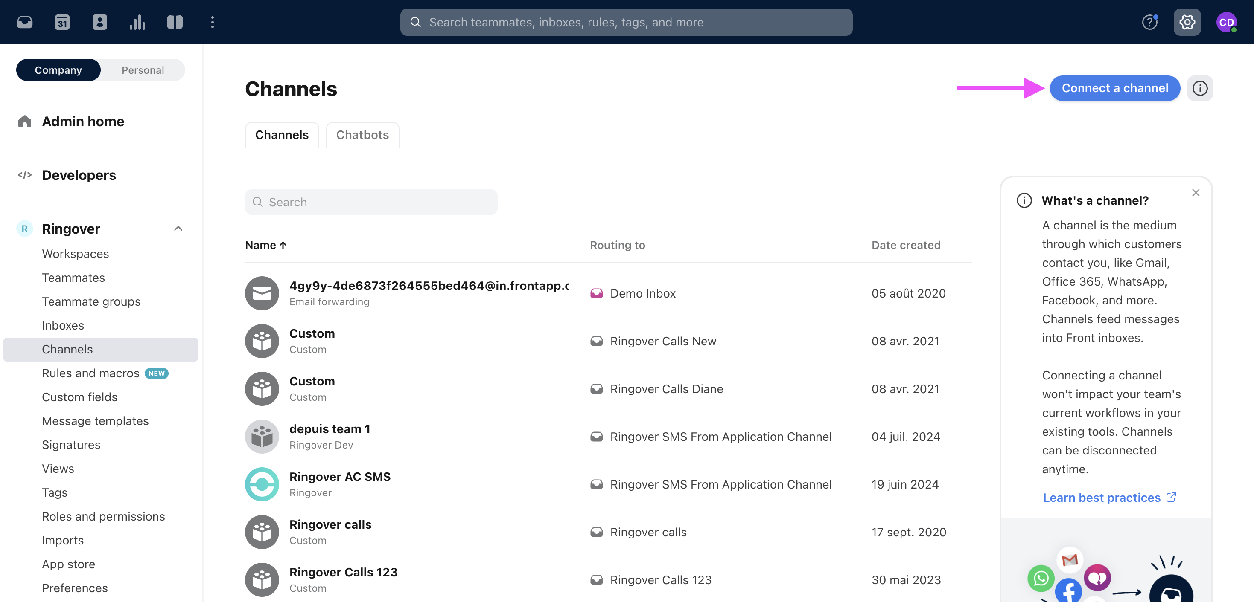Screen dimensions: 1254x602
Task: Open the settings gear icon
Action: (x=1187, y=22)
